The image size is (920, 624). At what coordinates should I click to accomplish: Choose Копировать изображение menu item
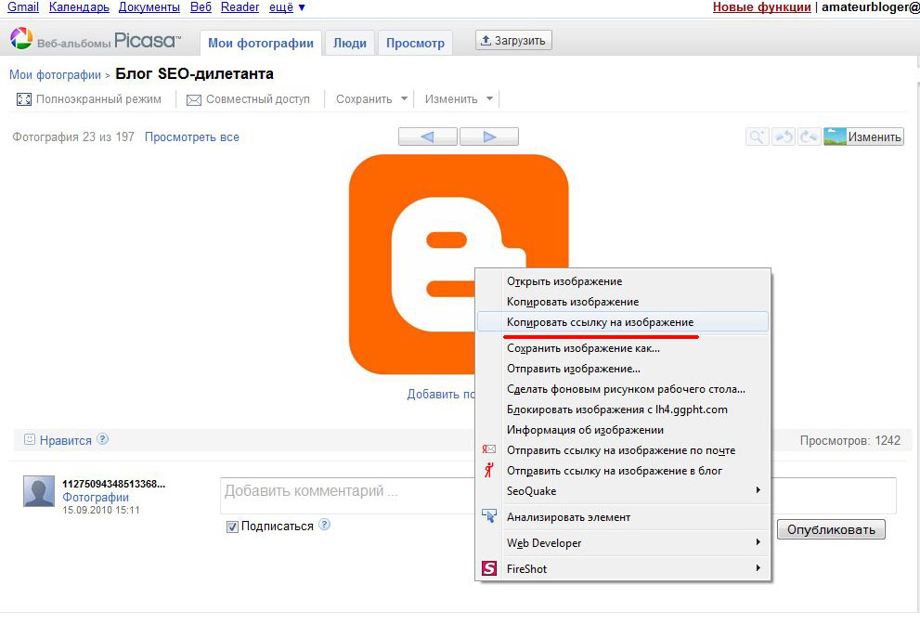[623, 302]
